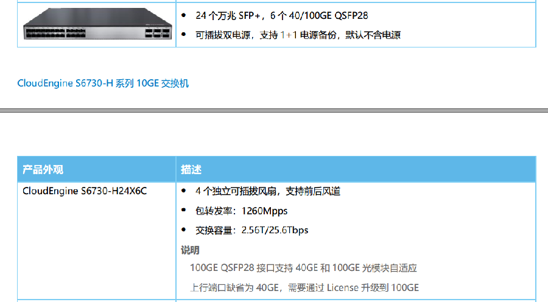Click the 24 个万兆 SFP+ port line
This screenshot has width=548, height=302.
pos(281,15)
